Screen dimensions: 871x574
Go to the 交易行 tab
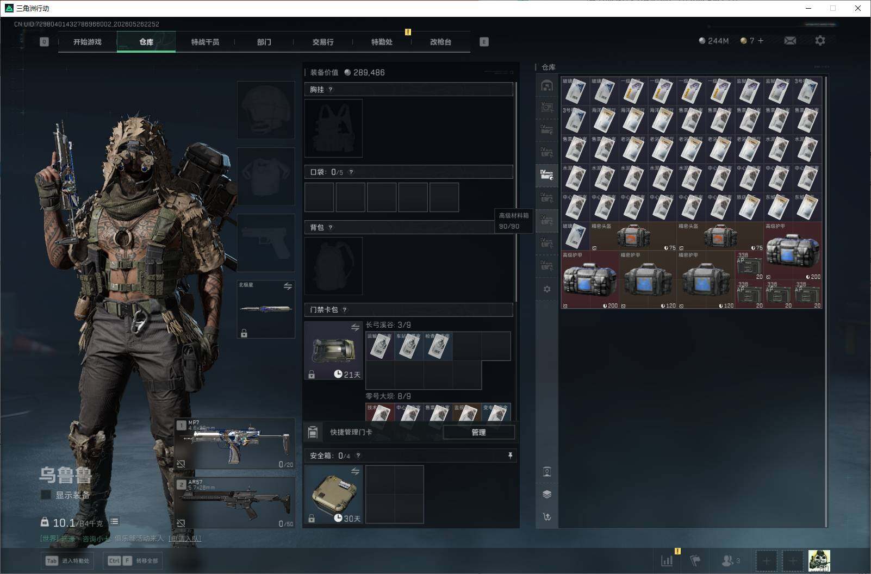[x=323, y=42]
